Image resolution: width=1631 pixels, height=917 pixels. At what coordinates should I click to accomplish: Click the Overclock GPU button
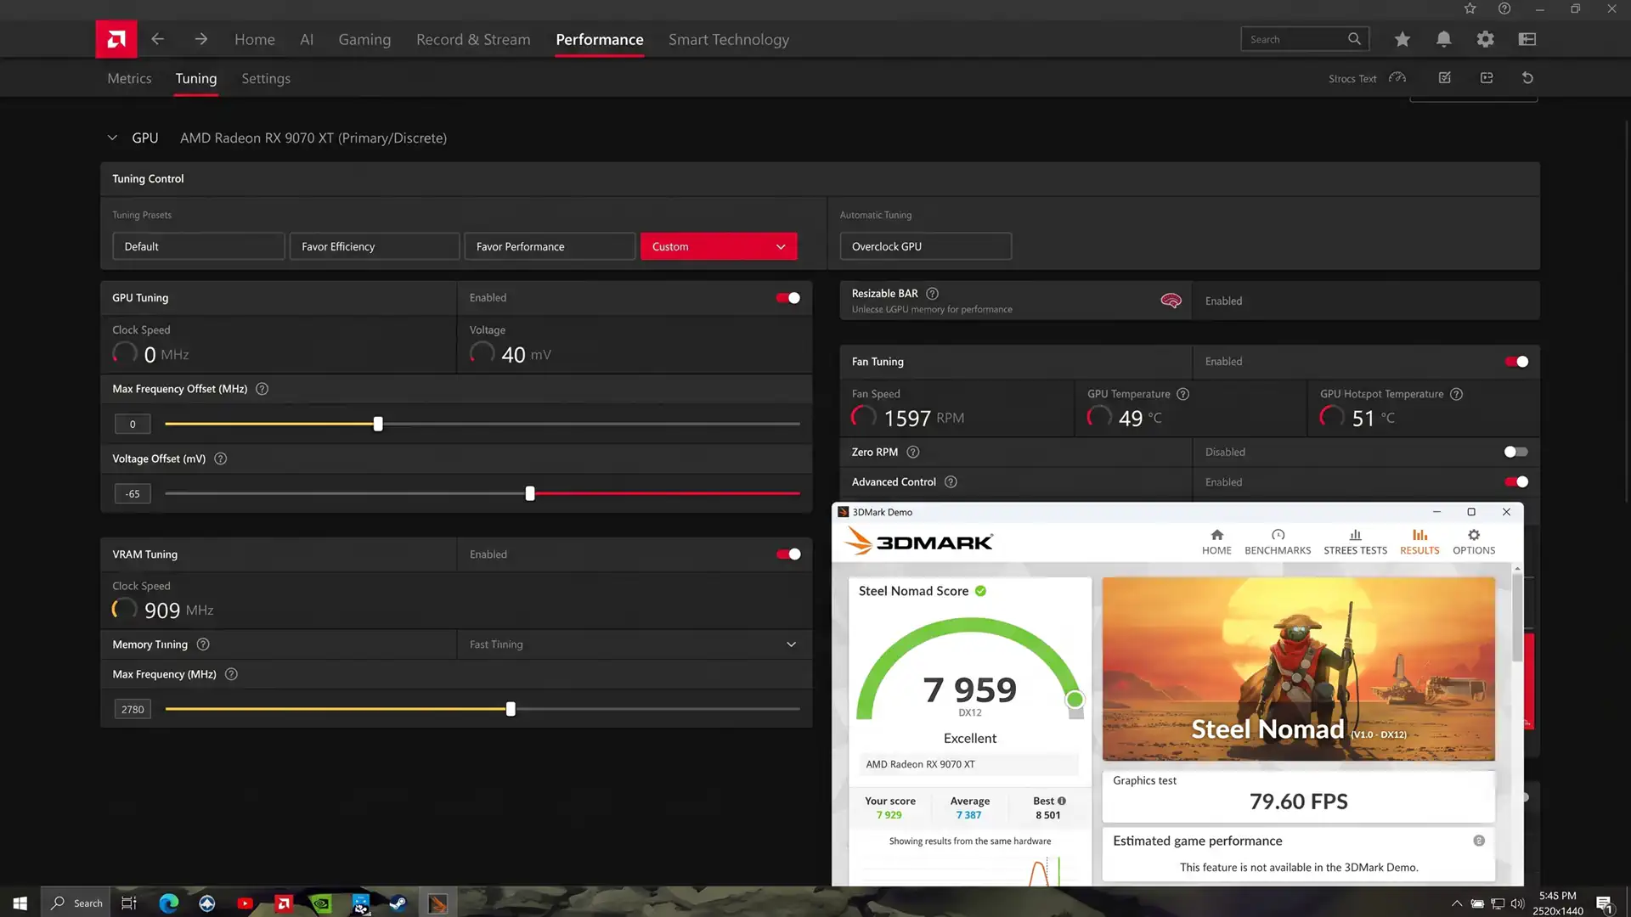pyautogui.click(x=926, y=246)
